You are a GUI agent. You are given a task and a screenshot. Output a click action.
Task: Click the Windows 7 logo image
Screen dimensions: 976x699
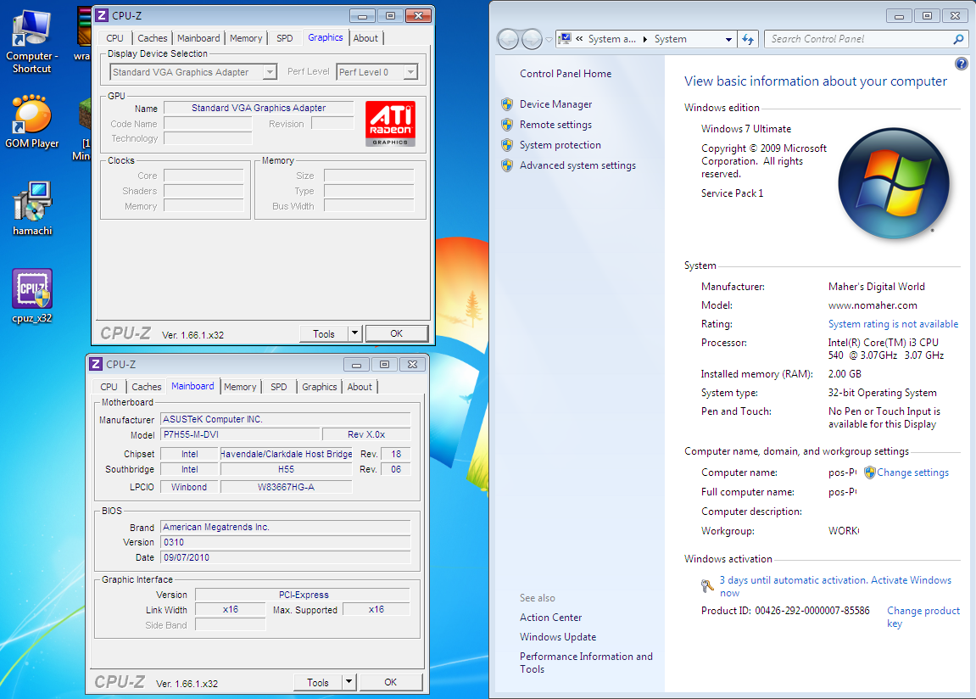pos(893,183)
